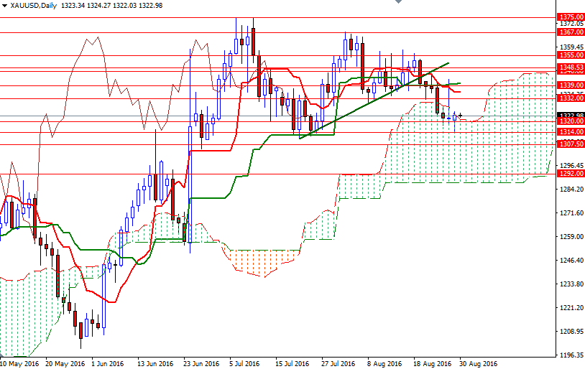Click the 1208.95 price scale value
The image size is (585, 369).
[571, 332]
